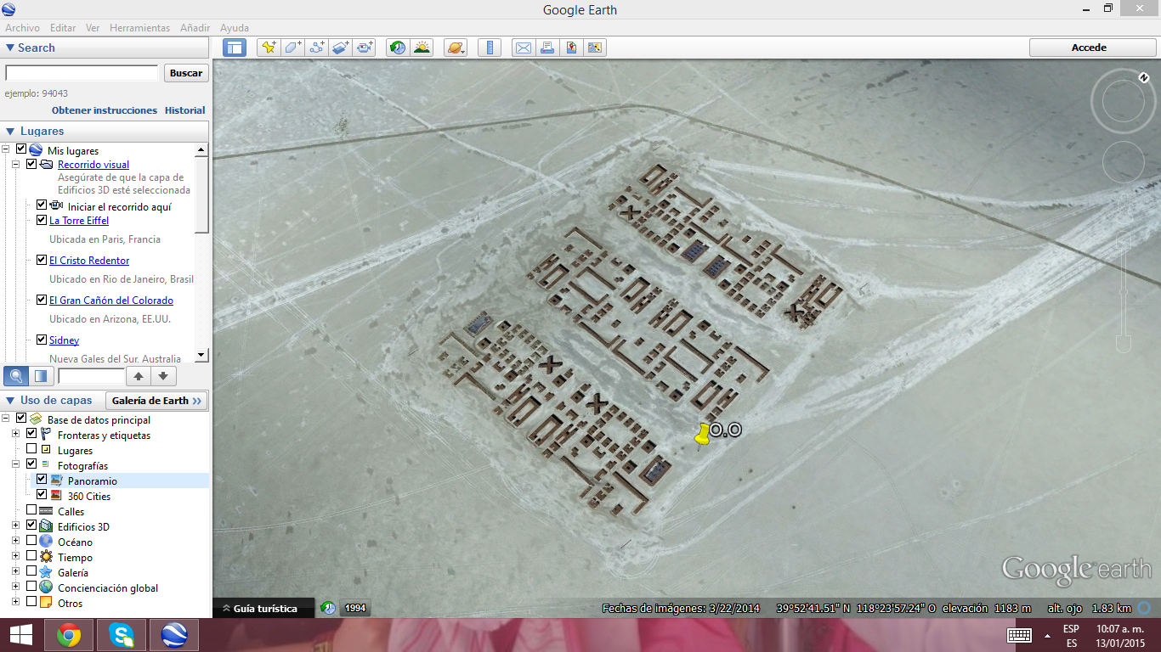Expand the Guía turística bar
This screenshot has width=1161, height=652.
point(263,608)
